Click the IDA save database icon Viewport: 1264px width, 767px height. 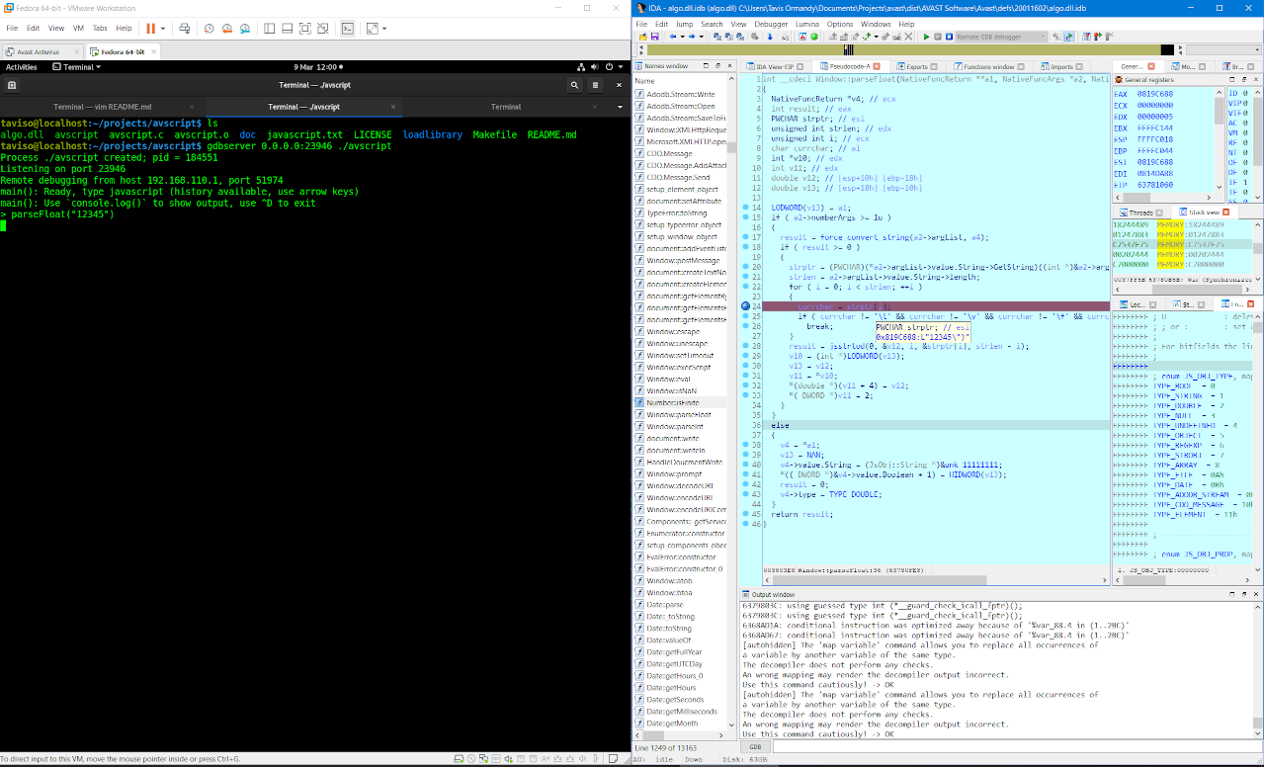point(654,37)
